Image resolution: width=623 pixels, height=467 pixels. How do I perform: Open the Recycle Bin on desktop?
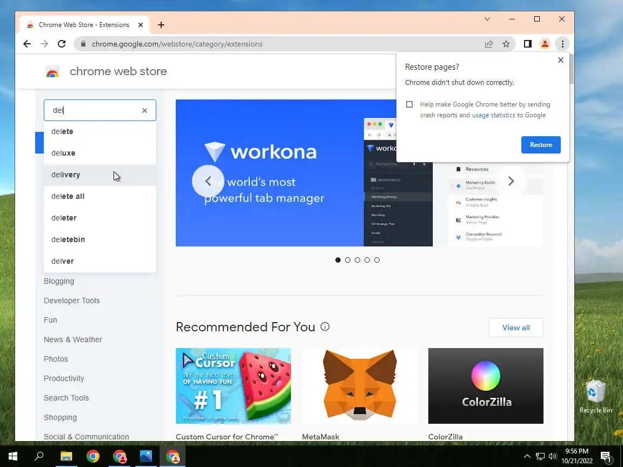595,397
